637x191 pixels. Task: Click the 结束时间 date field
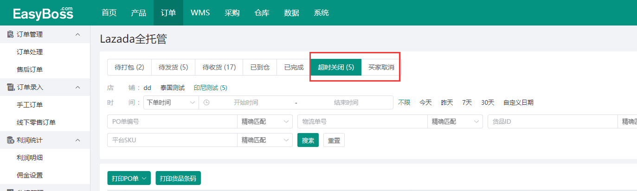346,102
